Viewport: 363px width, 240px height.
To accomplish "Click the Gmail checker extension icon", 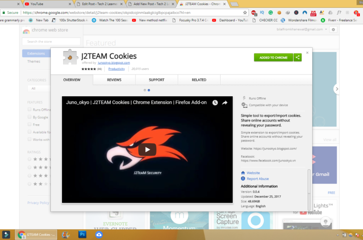I will 313,13.
